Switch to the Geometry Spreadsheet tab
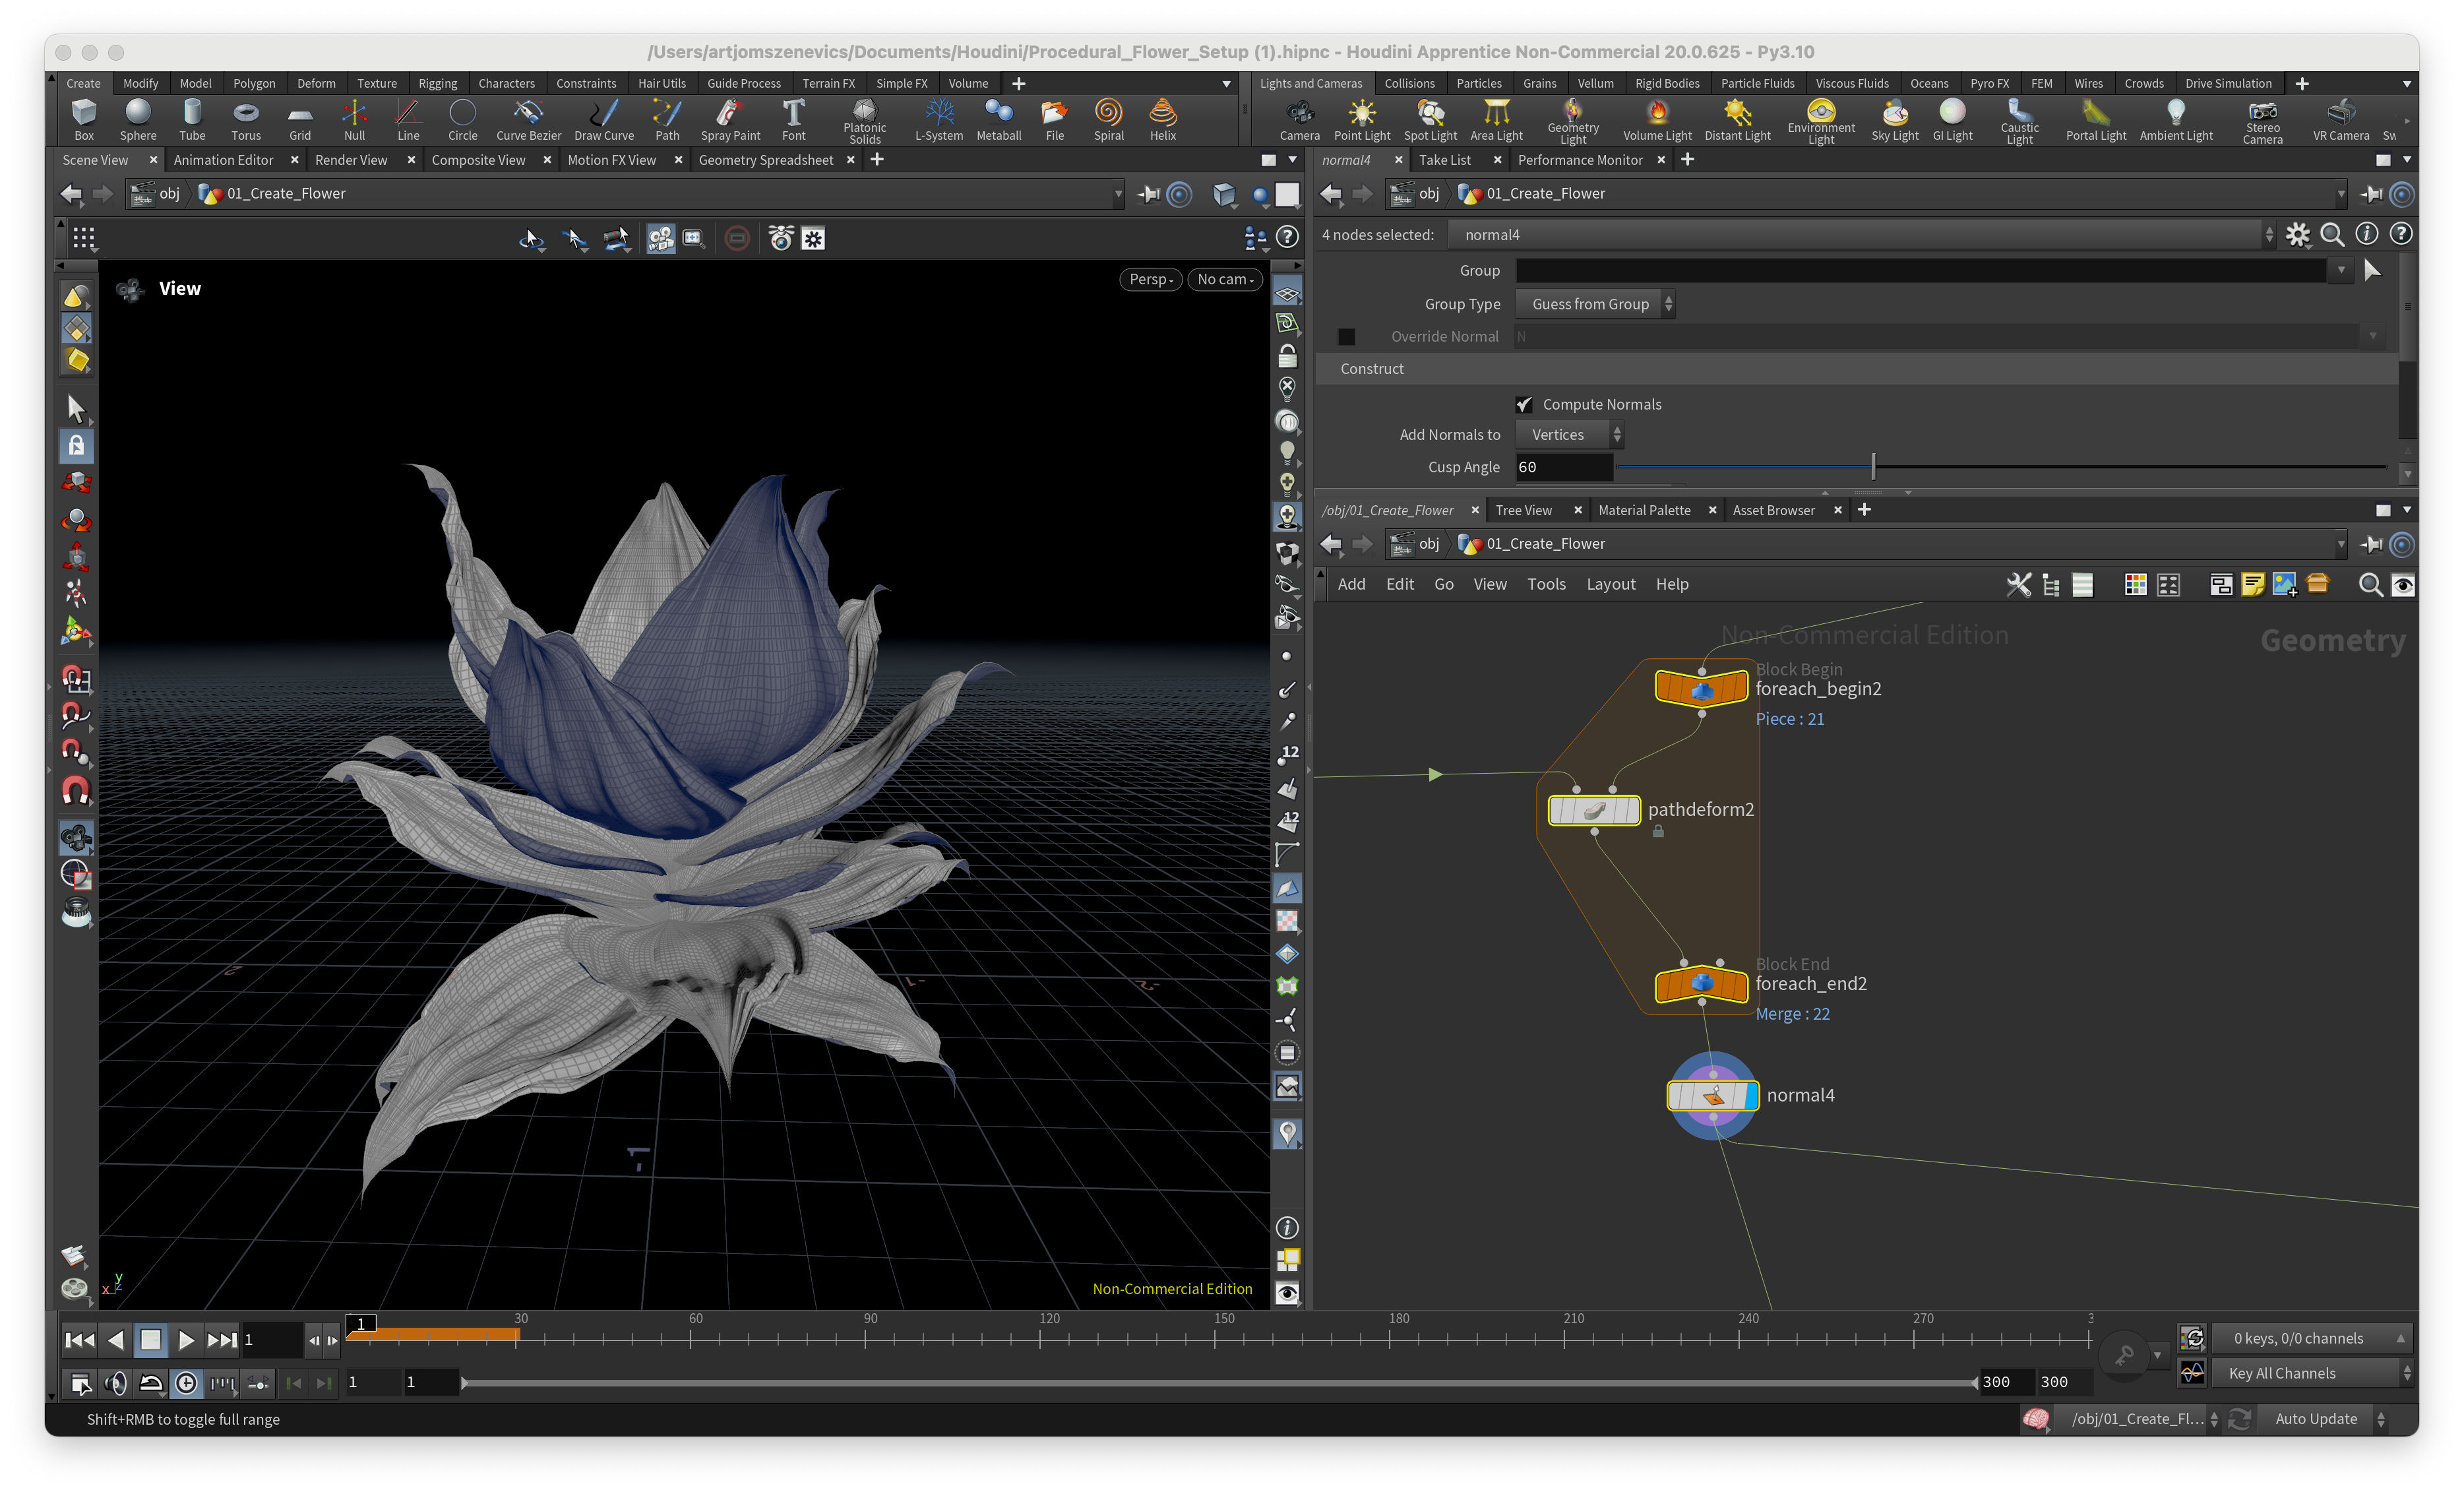The image size is (2464, 1492). (765, 160)
